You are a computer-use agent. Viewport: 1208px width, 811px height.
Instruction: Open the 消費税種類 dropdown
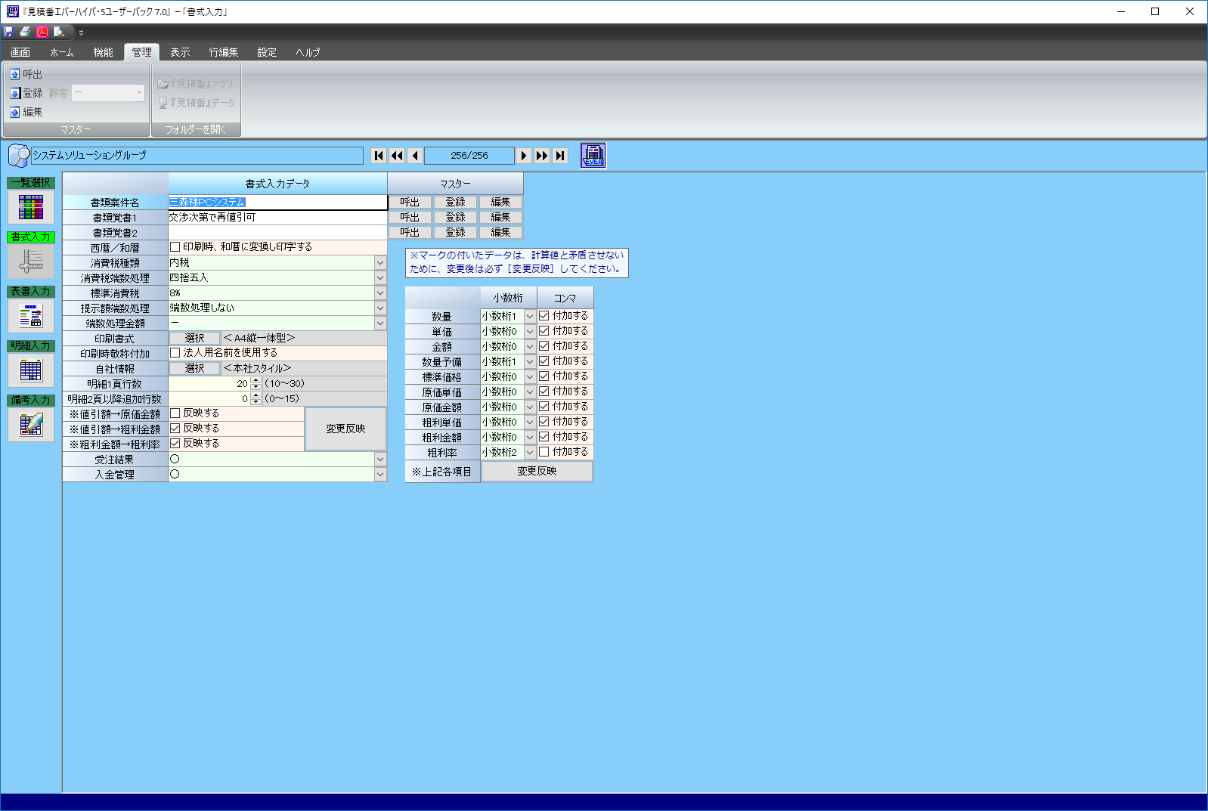[x=380, y=263]
